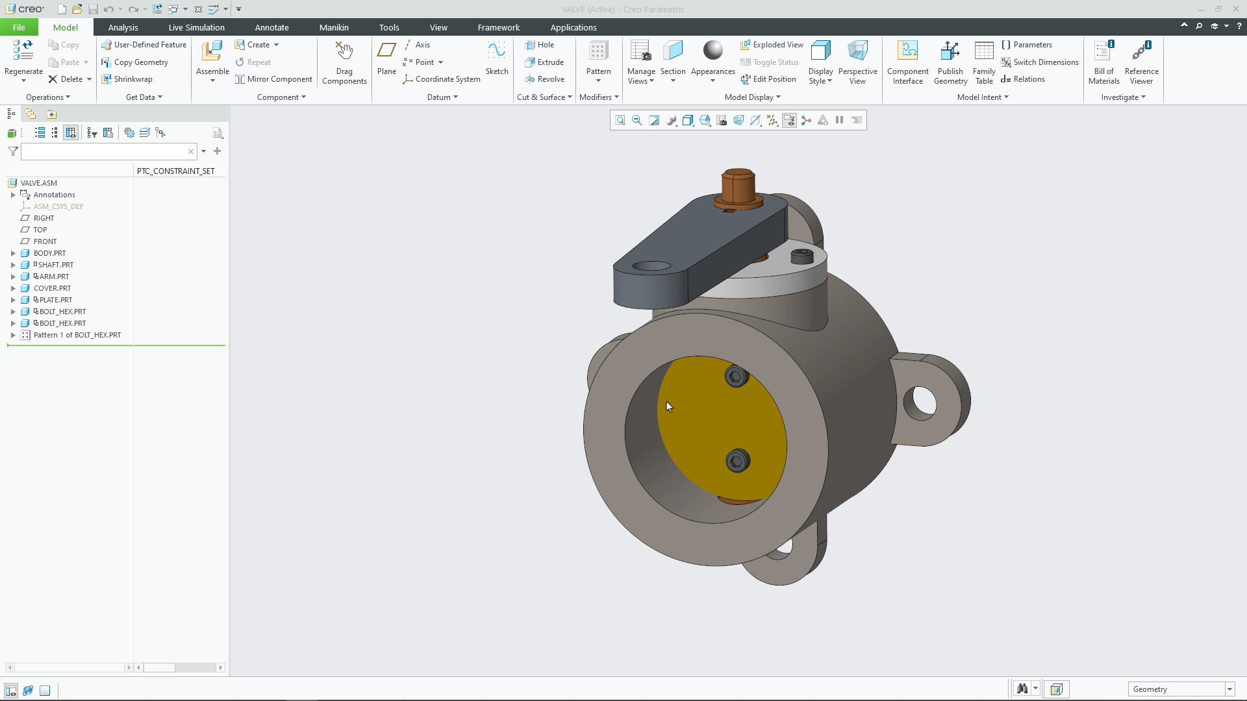Start the Extrude tool
Screen dimensions: 1247x701
coord(546,62)
